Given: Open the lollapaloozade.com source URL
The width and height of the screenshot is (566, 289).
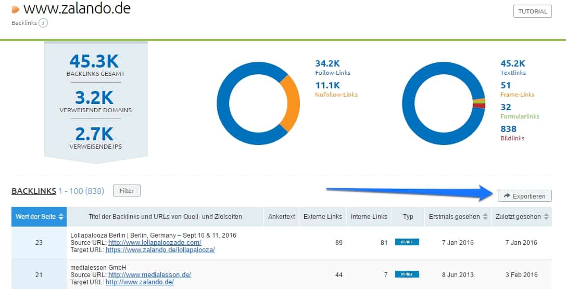Looking at the screenshot, I should [155, 243].
